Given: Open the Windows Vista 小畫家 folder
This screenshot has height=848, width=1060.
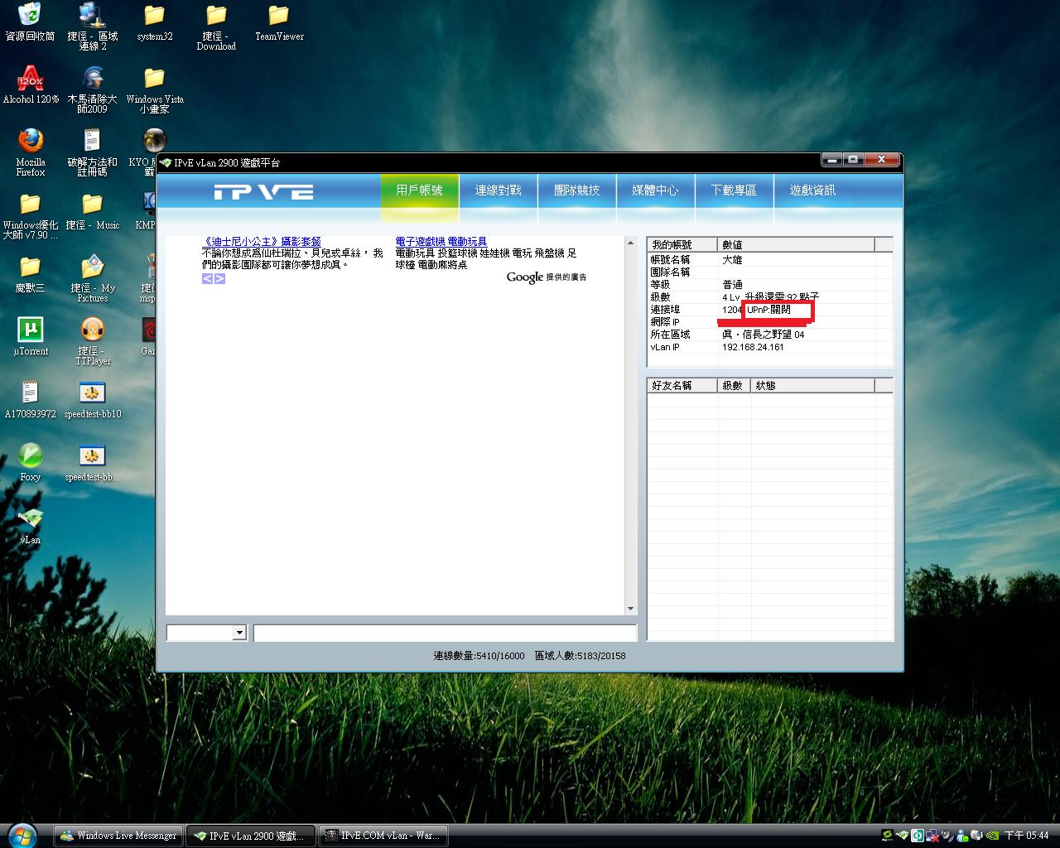Looking at the screenshot, I should tap(155, 89).
